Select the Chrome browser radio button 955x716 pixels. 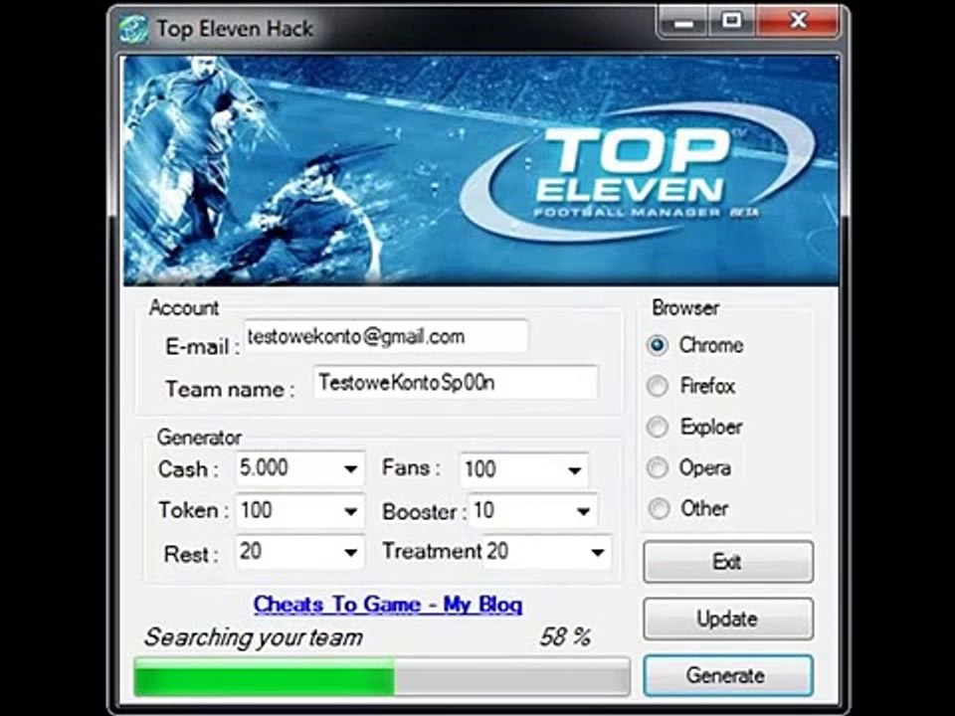point(658,345)
